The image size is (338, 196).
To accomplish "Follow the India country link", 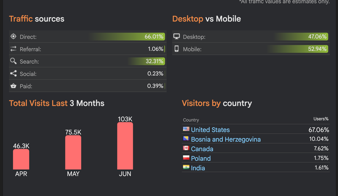I will coord(198,168).
